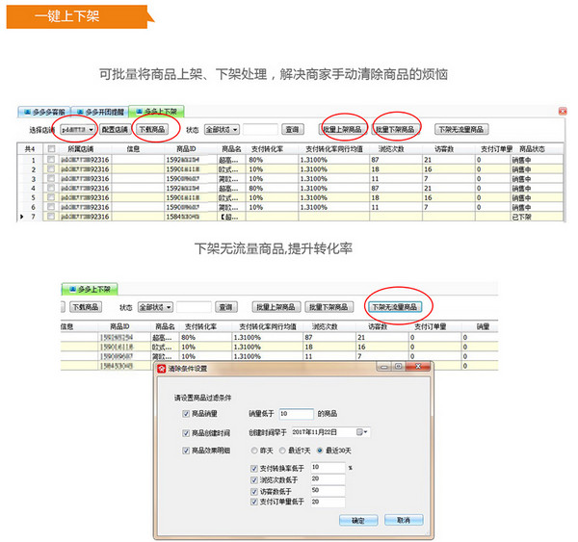Open 全部状态 dropdown in the lower window
This screenshot has height=542, width=578.
tap(155, 307)
